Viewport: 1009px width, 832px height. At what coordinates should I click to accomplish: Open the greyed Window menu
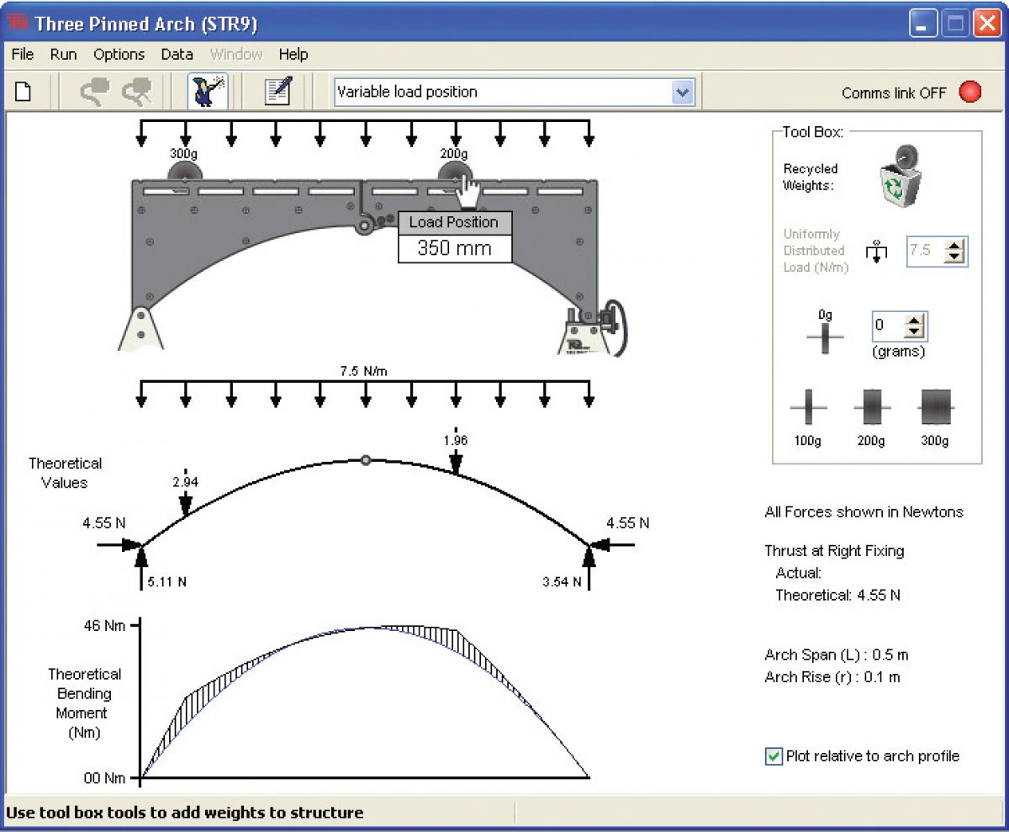coord(235,54)
